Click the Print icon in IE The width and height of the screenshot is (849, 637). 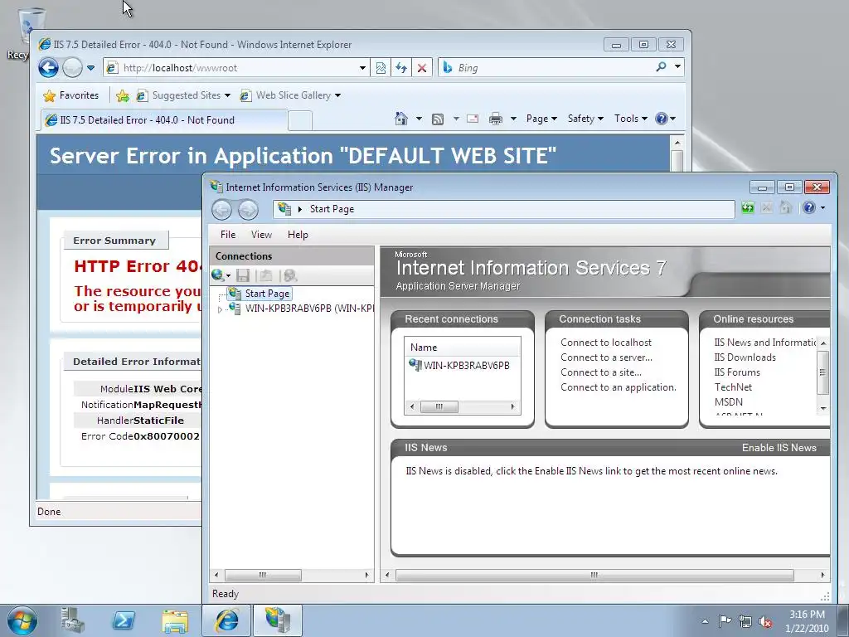(x=496, y=119)
